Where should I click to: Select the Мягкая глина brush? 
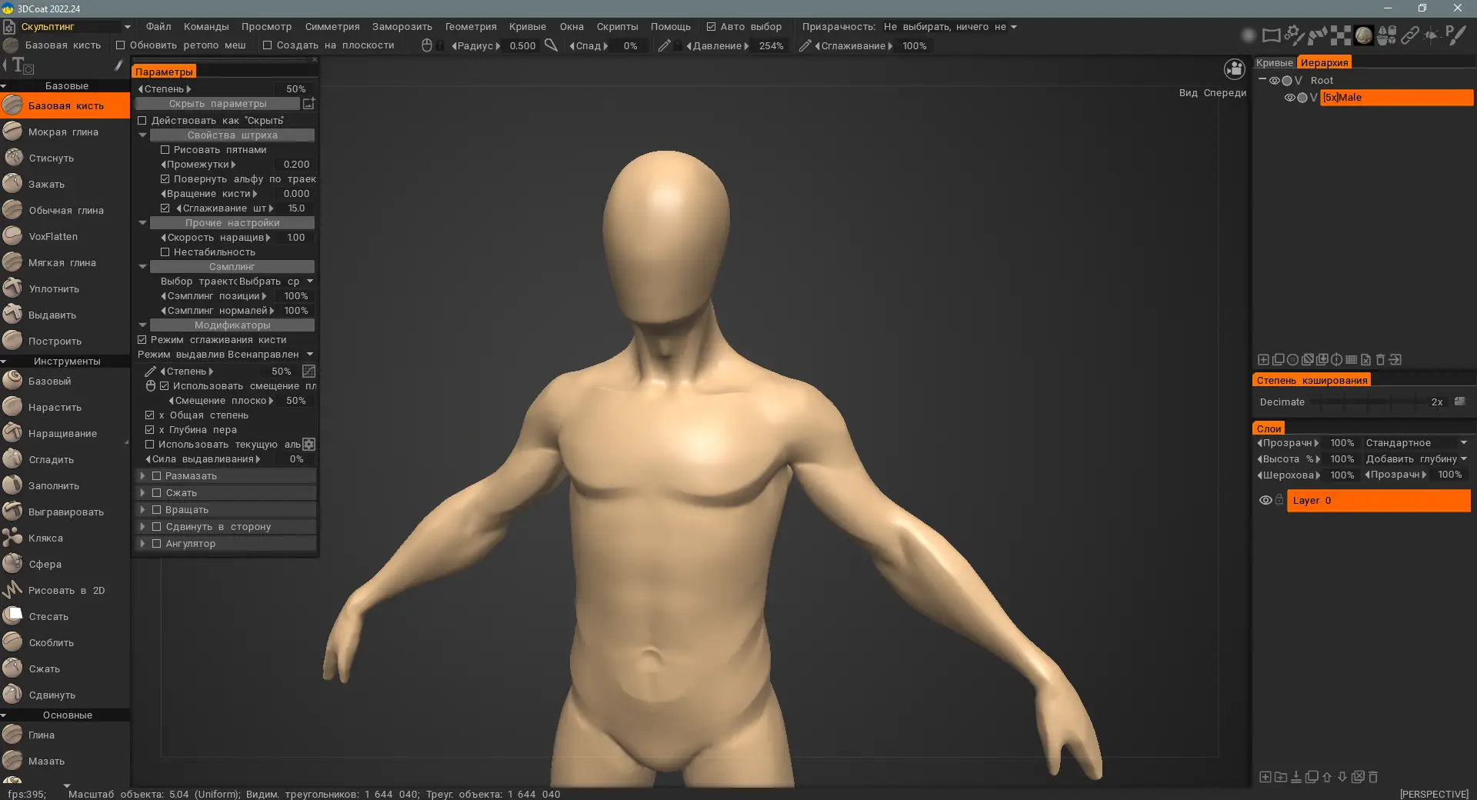click(65, 262)
